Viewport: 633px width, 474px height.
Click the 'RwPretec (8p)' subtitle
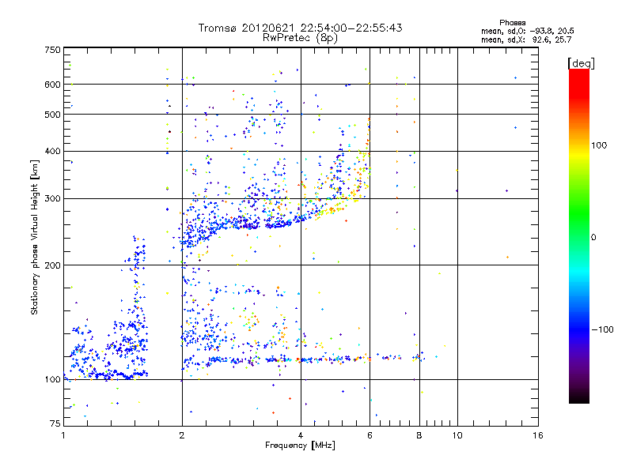300,38
